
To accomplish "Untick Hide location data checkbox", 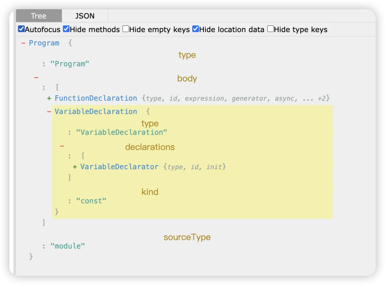I will pos(195,29).
